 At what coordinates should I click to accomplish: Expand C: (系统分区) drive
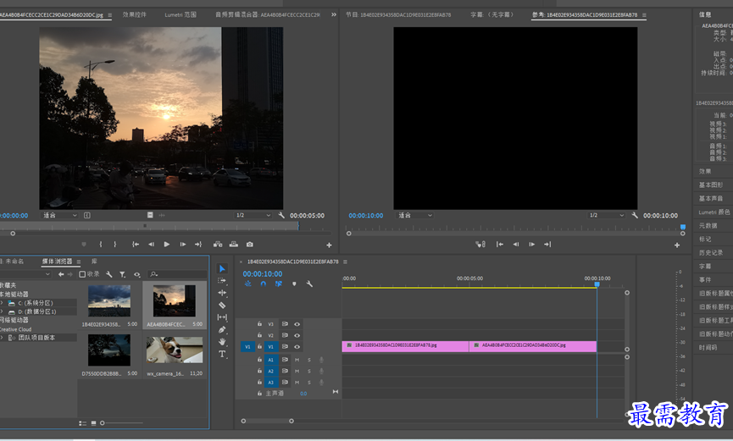pyautogui.click(x=3, y=303)
